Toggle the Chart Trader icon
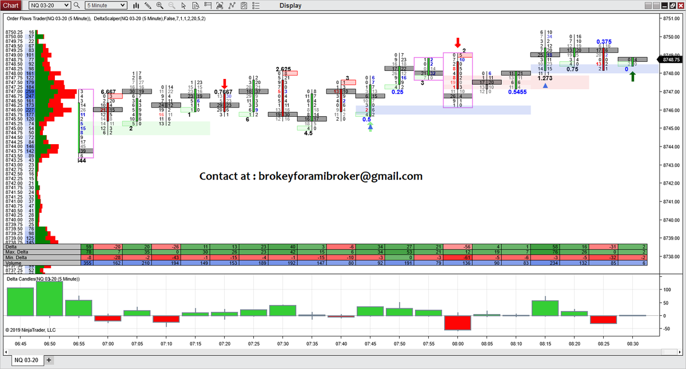Viewport: 686px width, 369px height. point(208,6)
